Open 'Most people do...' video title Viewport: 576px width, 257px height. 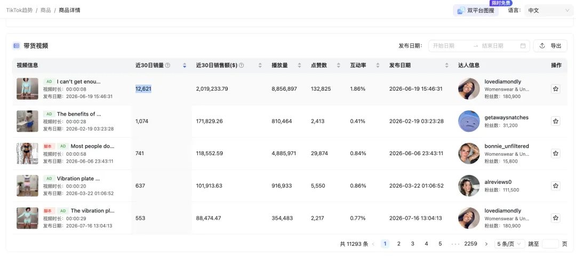pos(93,146)
